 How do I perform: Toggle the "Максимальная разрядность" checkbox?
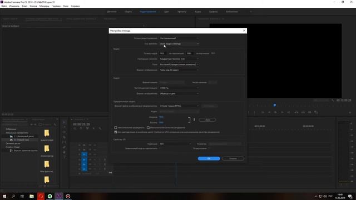[116, 128]
